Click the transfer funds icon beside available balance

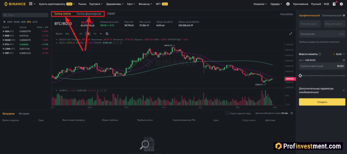[x=344, y=60]
